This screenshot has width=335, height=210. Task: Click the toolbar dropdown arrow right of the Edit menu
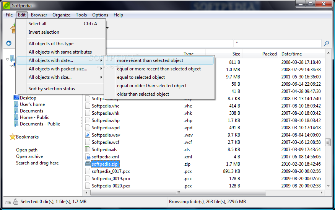pyautogui.click(x=107, y=28)
